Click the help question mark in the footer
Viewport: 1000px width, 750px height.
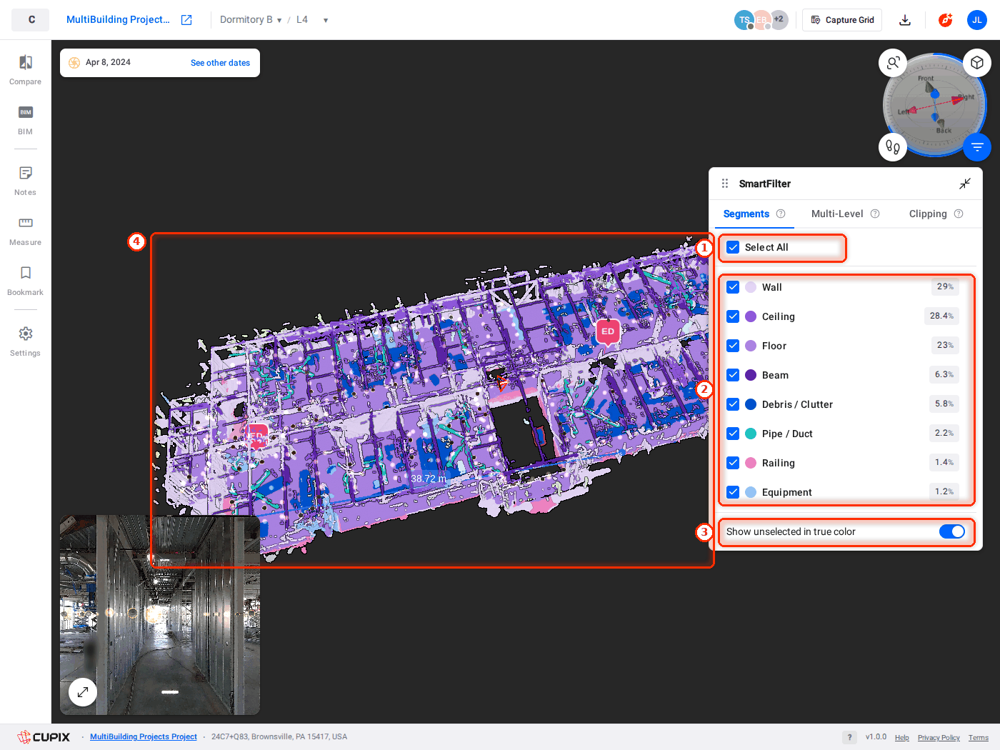click(x=849, y=738)
